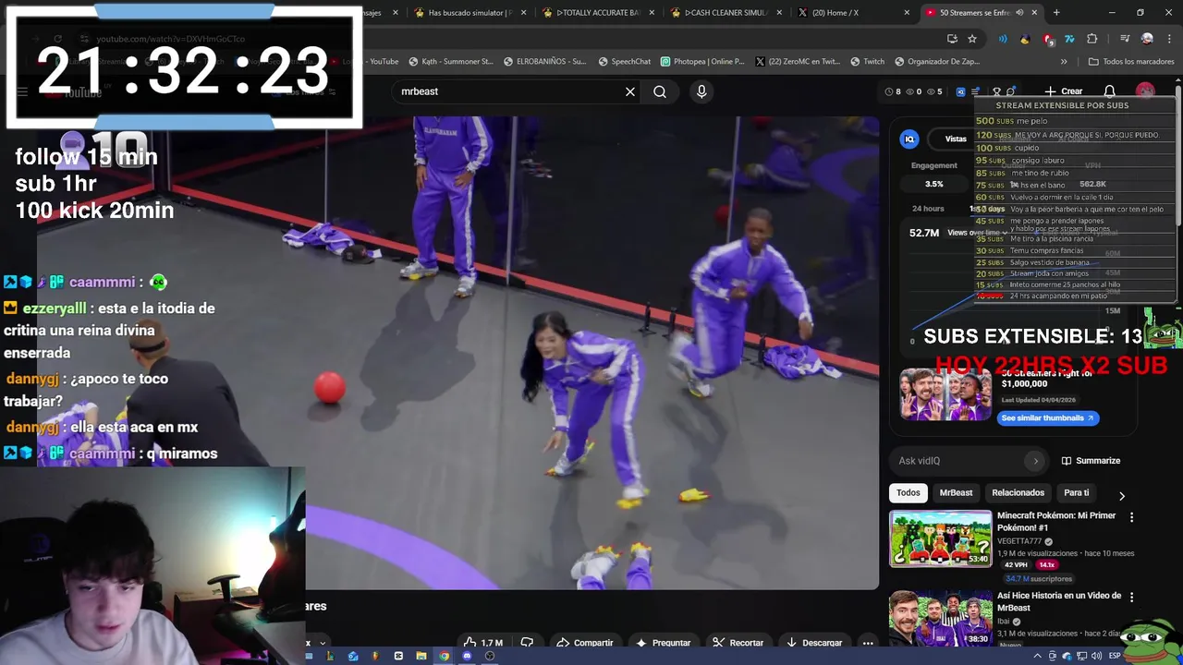1183x665 pixels.
Task: Open options menu for Así Hice Historia video
Action: (x=1131, y=598)
